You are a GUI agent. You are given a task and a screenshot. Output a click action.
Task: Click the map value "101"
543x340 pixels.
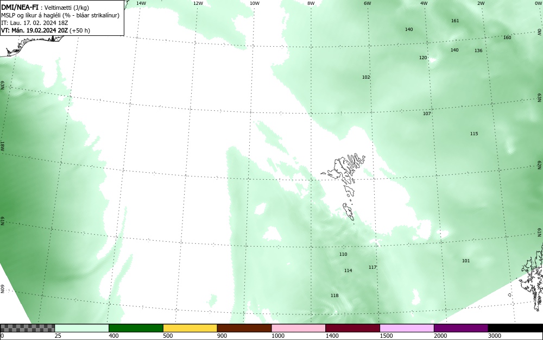[466, 261]
